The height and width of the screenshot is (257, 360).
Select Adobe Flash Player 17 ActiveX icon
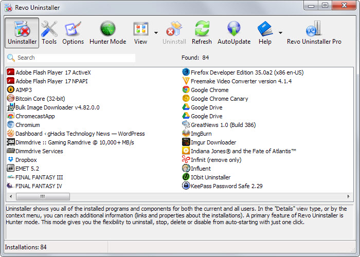pyautogui.click(x=11, y=72)
